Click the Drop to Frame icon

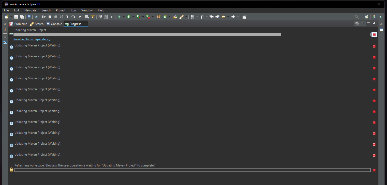(87, 17)
